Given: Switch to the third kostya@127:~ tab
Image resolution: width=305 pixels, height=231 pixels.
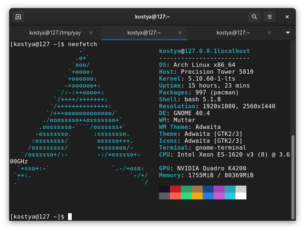Looking at the screenshot, I should pyautogui.click(x=233, y=33).
